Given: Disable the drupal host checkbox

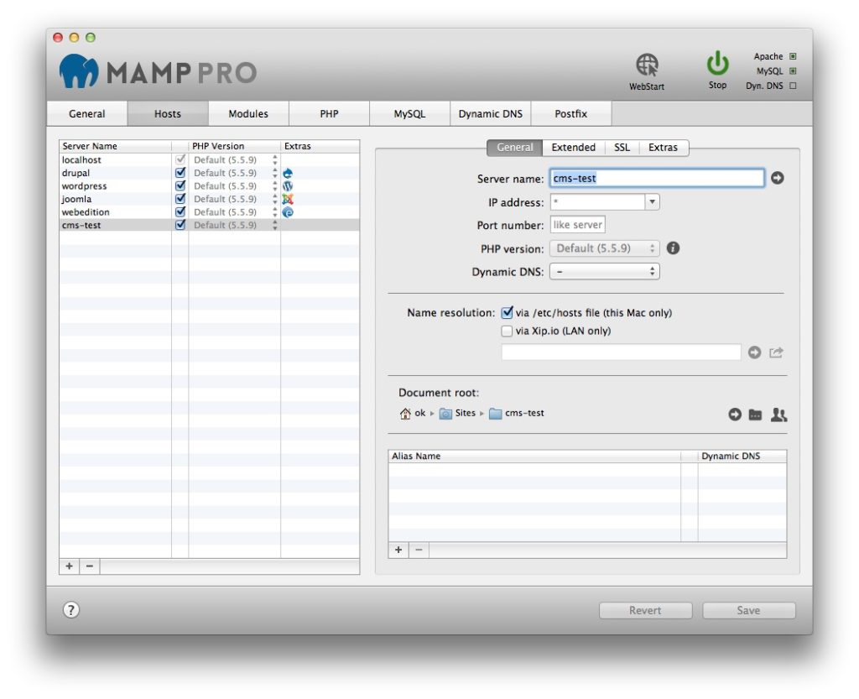Looking at the screenshot, I should click(180, 173).
